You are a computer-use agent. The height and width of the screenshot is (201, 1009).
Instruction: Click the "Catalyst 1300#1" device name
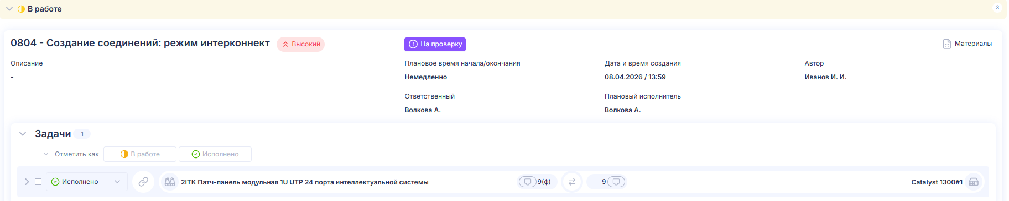pos(937,182)
